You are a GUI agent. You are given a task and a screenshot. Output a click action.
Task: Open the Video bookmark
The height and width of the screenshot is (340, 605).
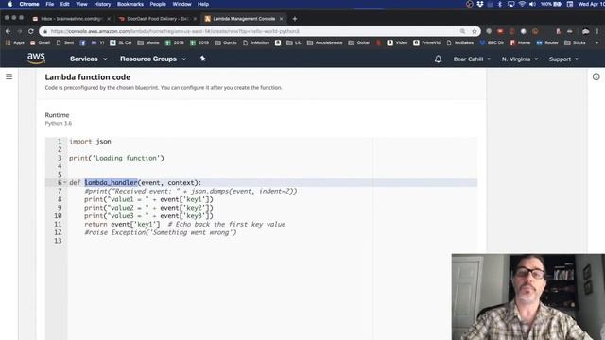(x=397, y=42)
